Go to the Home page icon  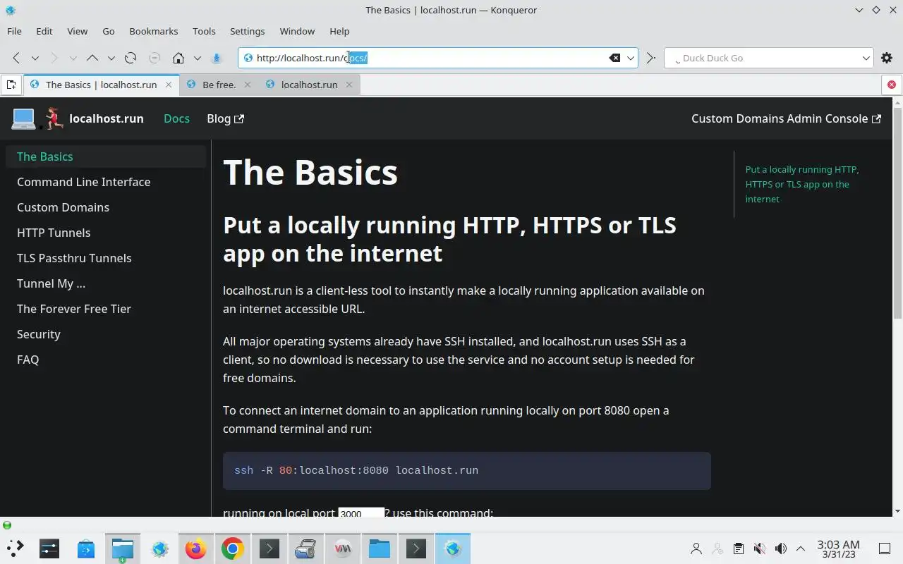pos(178,58)
